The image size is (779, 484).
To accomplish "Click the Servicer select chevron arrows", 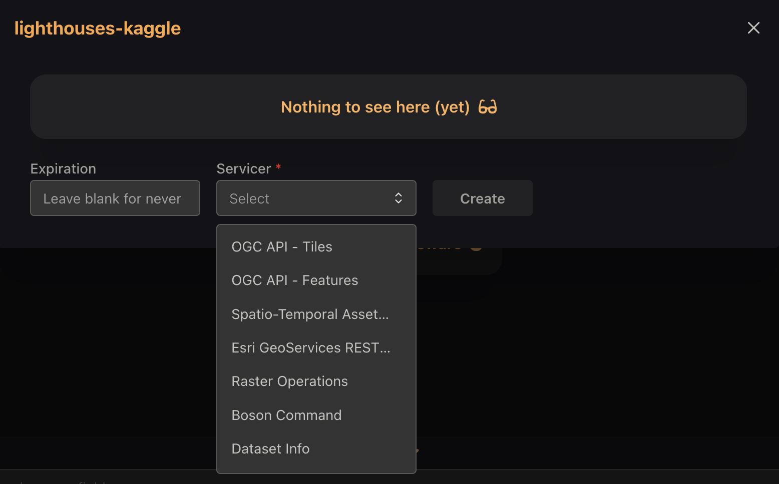I will (399, 198).
